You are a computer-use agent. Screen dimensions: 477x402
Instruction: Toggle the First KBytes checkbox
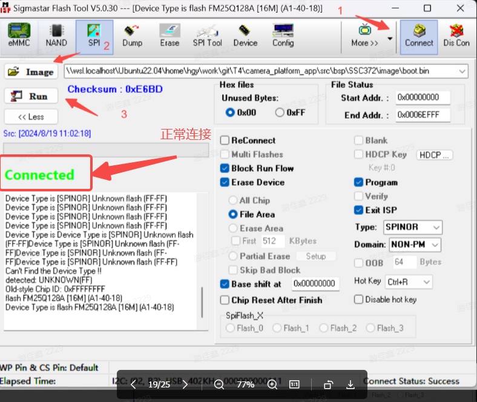coord(235,241)
